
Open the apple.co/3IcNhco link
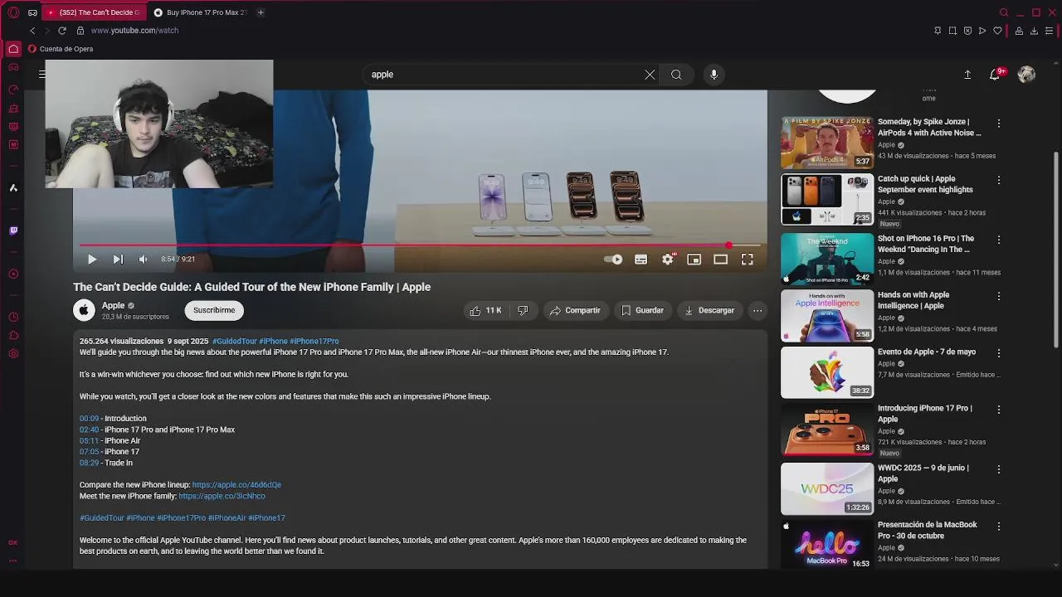[x=222, y=496]
